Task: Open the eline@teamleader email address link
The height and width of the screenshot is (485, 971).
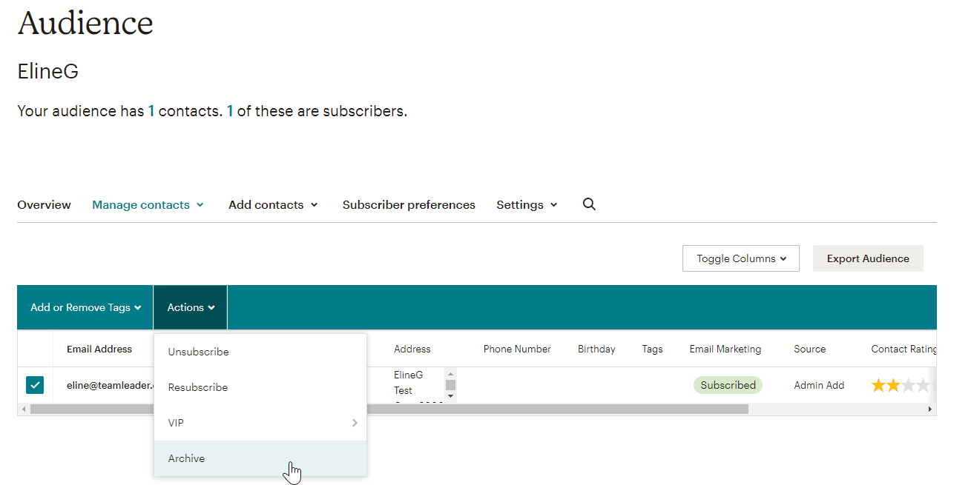Action: pos(110,384)
